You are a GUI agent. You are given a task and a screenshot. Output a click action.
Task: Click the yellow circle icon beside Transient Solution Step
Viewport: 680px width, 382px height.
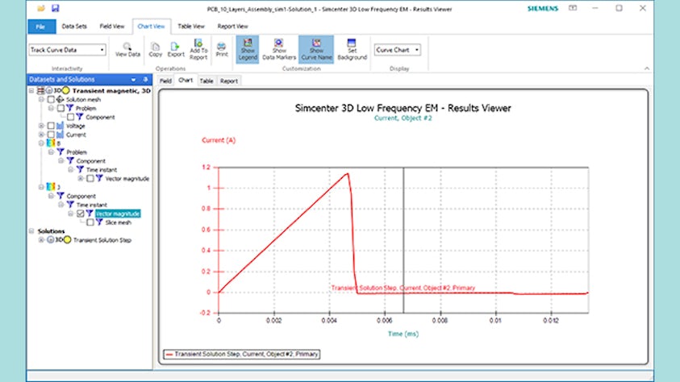tap(67, 240)
